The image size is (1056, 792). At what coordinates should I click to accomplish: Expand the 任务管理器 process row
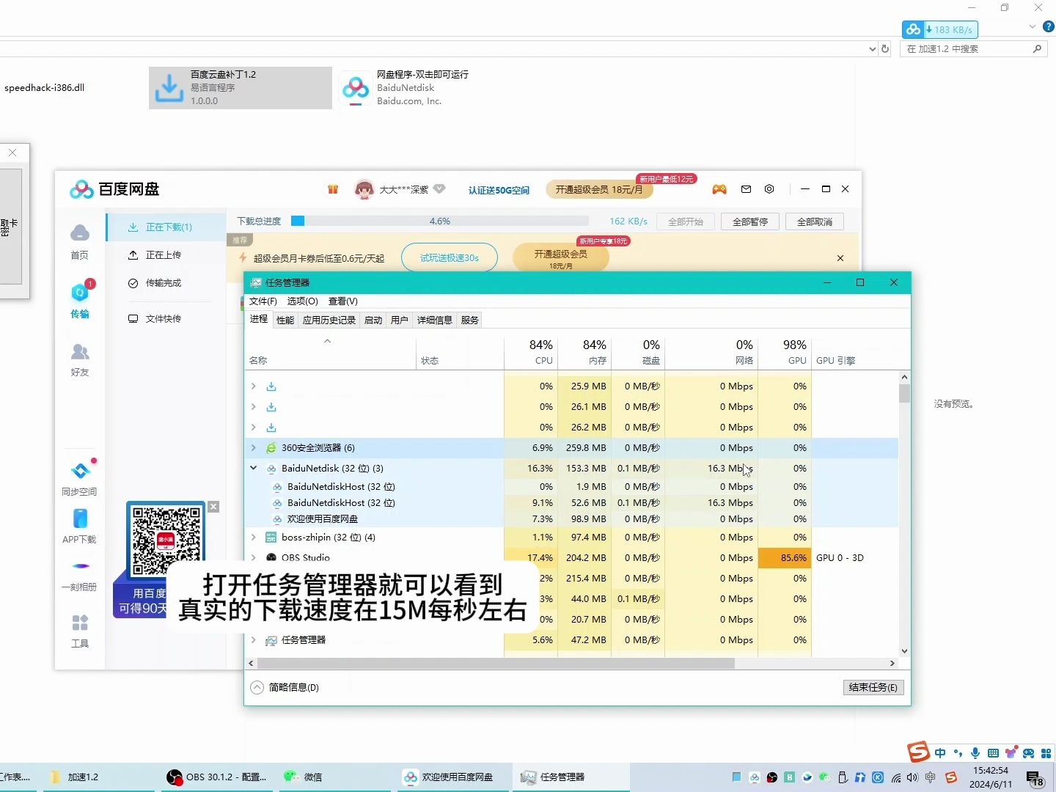coord(254,640)
